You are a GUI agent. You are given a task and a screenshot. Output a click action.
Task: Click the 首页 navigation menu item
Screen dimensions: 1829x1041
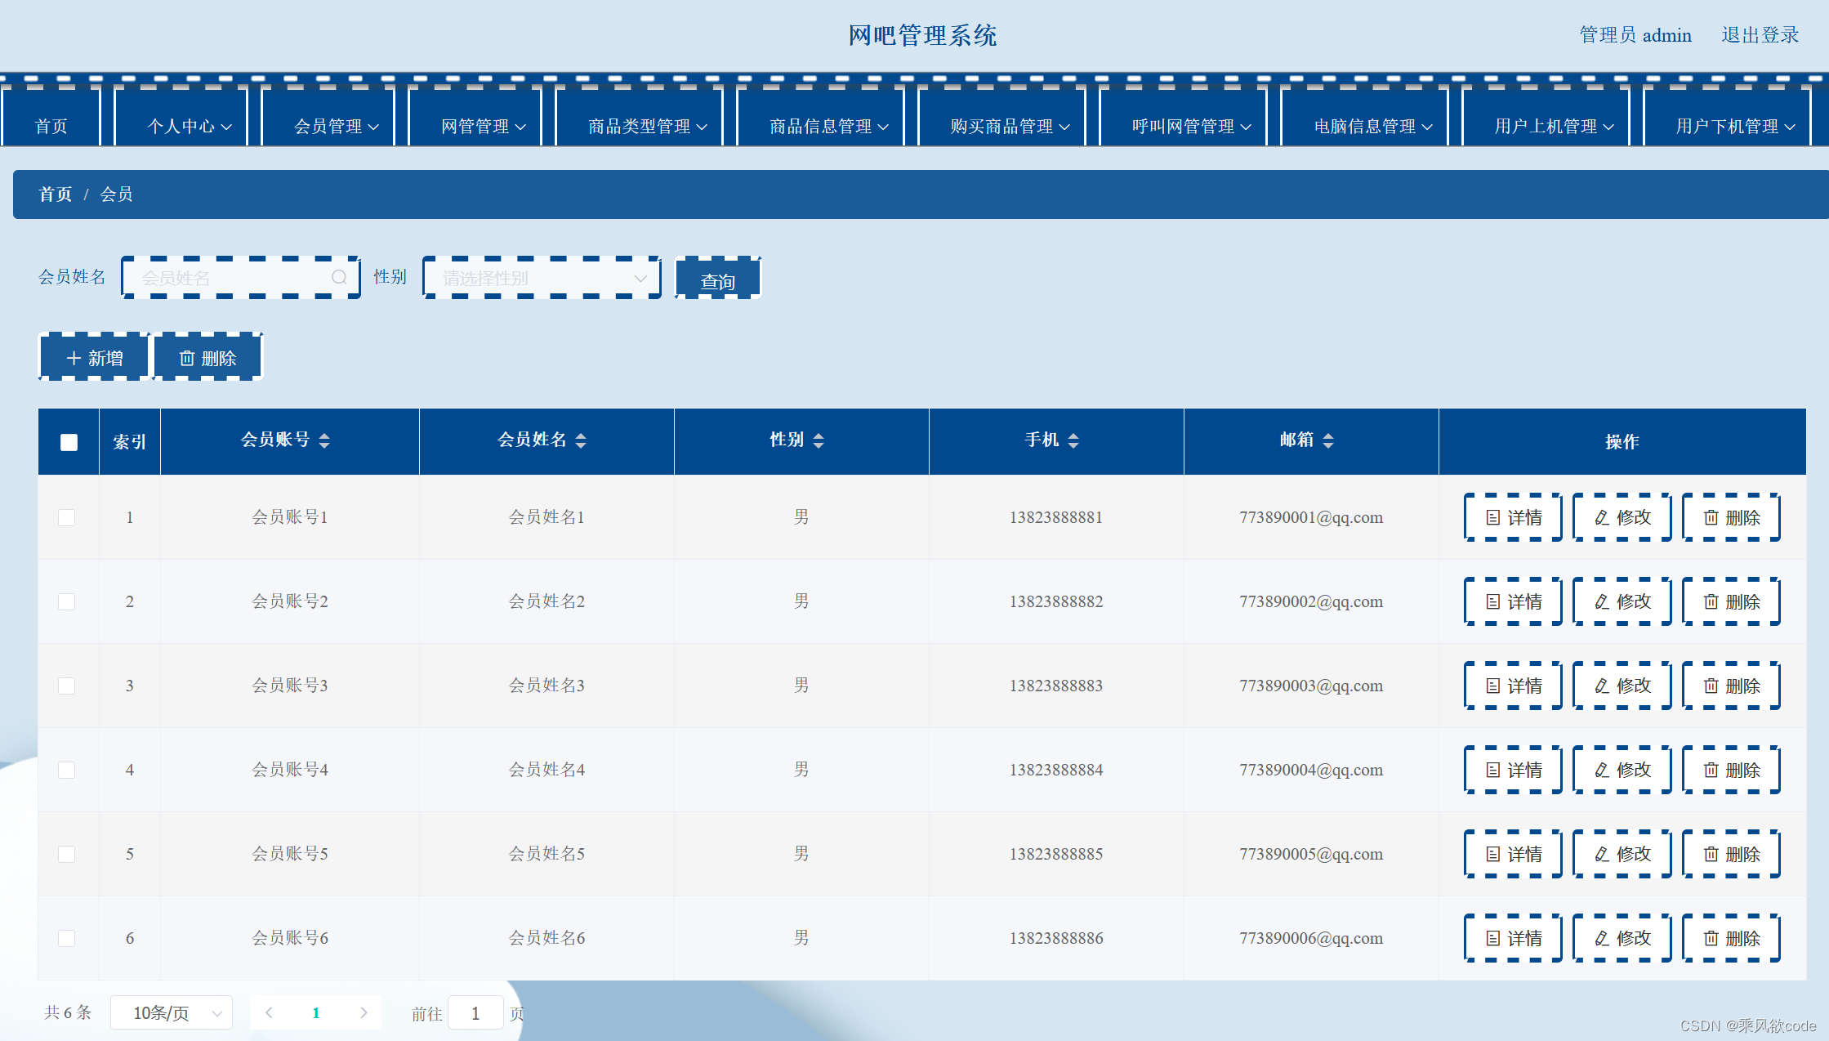51,127
